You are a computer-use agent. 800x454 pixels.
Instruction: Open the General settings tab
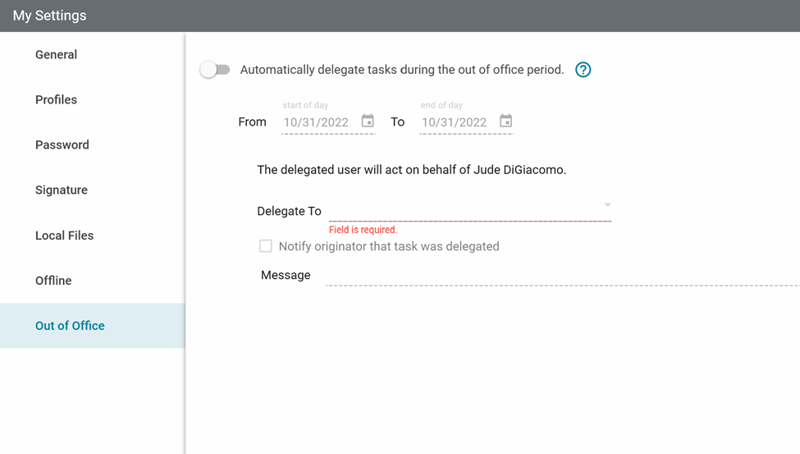point(56,55)
